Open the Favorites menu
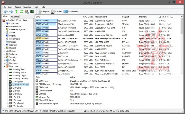185x114 pixels. [27, 7]
